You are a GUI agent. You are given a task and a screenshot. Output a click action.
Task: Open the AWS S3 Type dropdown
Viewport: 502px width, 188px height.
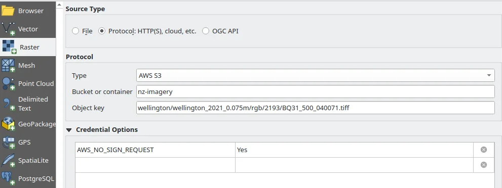[316, 75]
